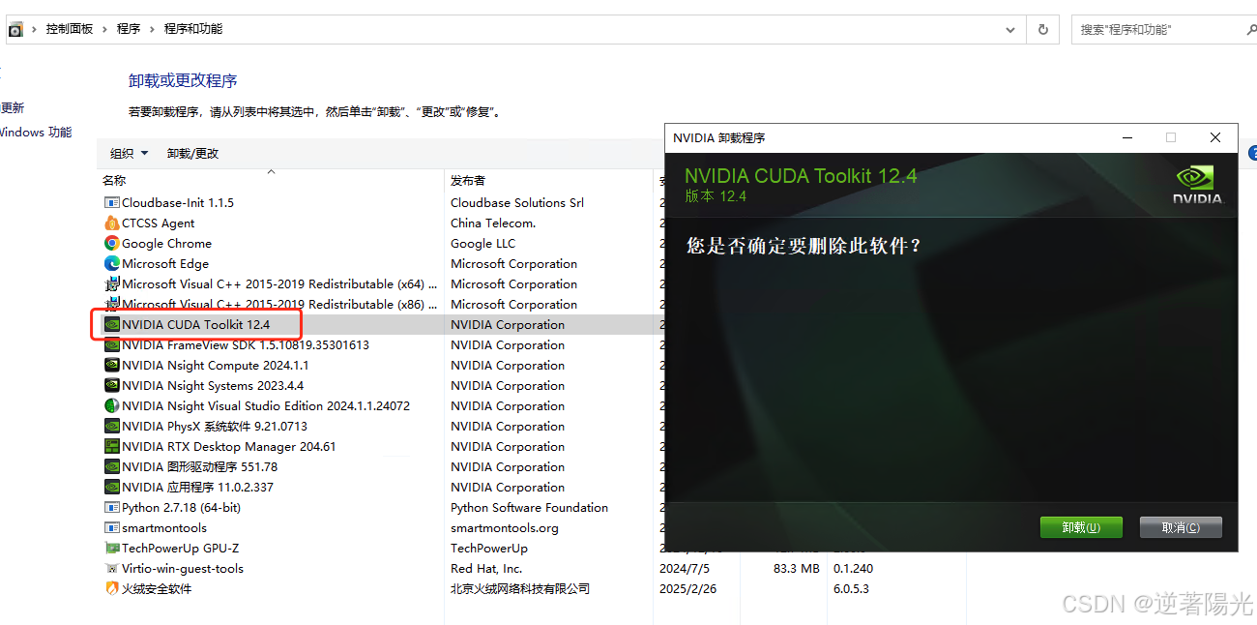Viewport: 1257px width, 625px height.
Task: Click the Cloudbase-Init 1.1.5 program icon
Action: point(112,202)
